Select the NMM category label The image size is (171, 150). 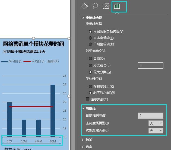click(x=38, y=141)
